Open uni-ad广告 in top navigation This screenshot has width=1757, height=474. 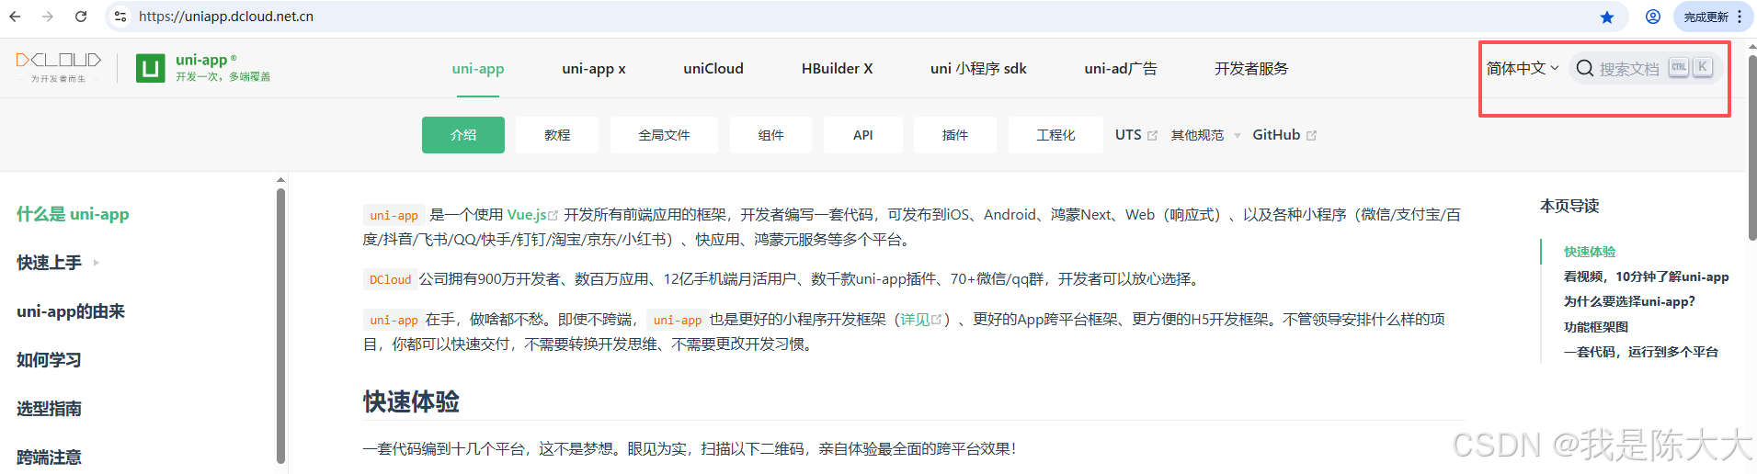[x=1121, y=68]
